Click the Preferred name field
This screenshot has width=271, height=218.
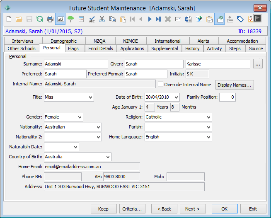65,74
